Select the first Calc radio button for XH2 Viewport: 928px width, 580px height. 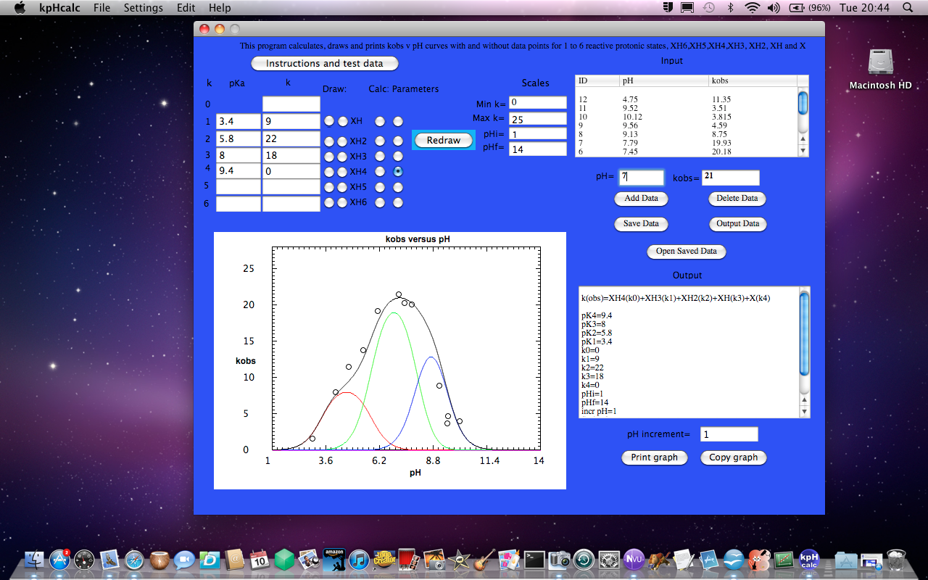380,141
